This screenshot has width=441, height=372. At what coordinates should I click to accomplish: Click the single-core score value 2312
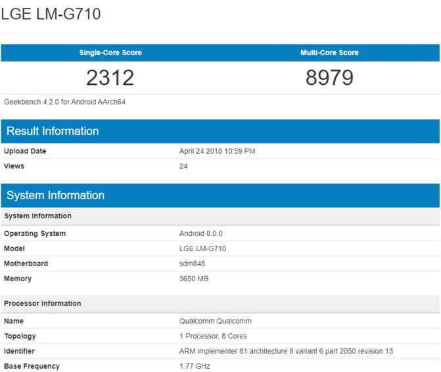110,78
